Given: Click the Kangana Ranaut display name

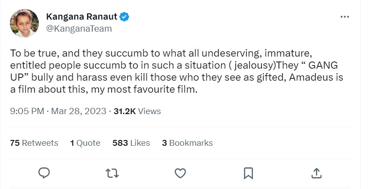Looking at the screenshot, I should coord(81,17).
